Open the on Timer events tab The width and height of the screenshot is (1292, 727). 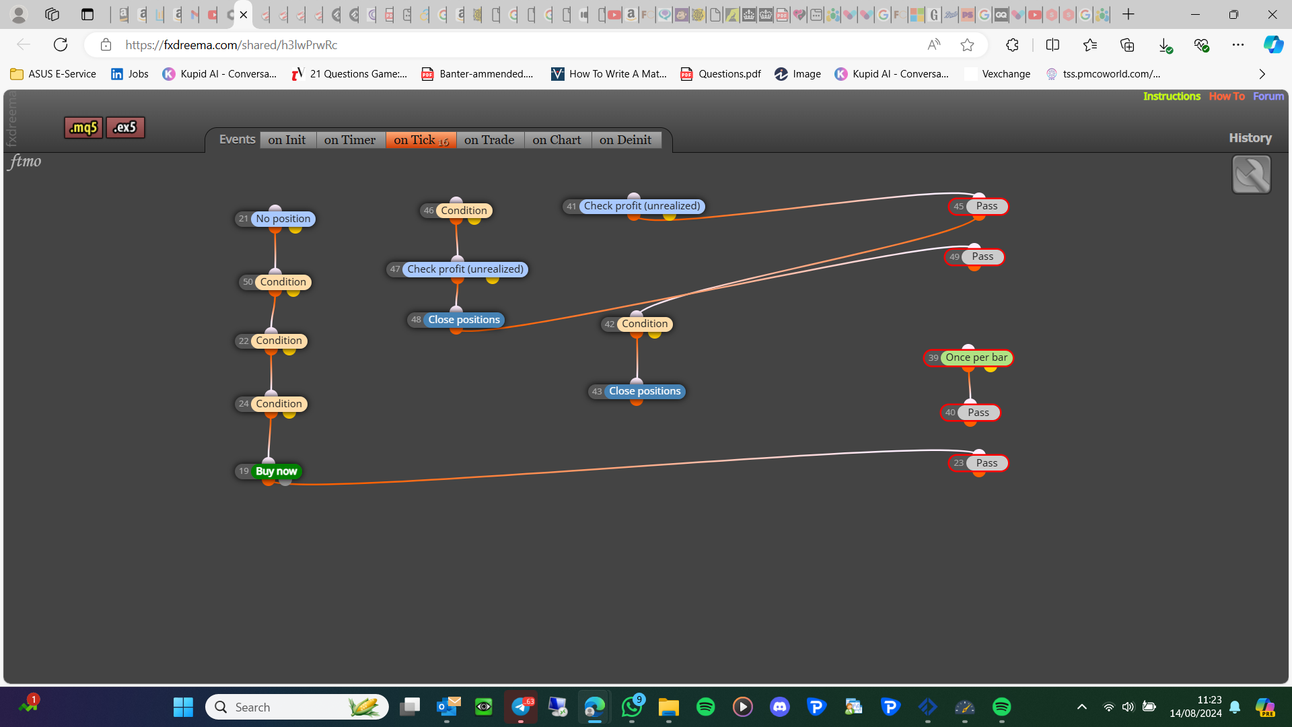pos(350,140)
